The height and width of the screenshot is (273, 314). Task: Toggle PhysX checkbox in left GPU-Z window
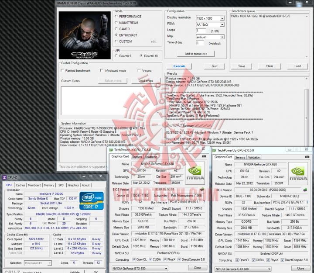pos(165,259)
